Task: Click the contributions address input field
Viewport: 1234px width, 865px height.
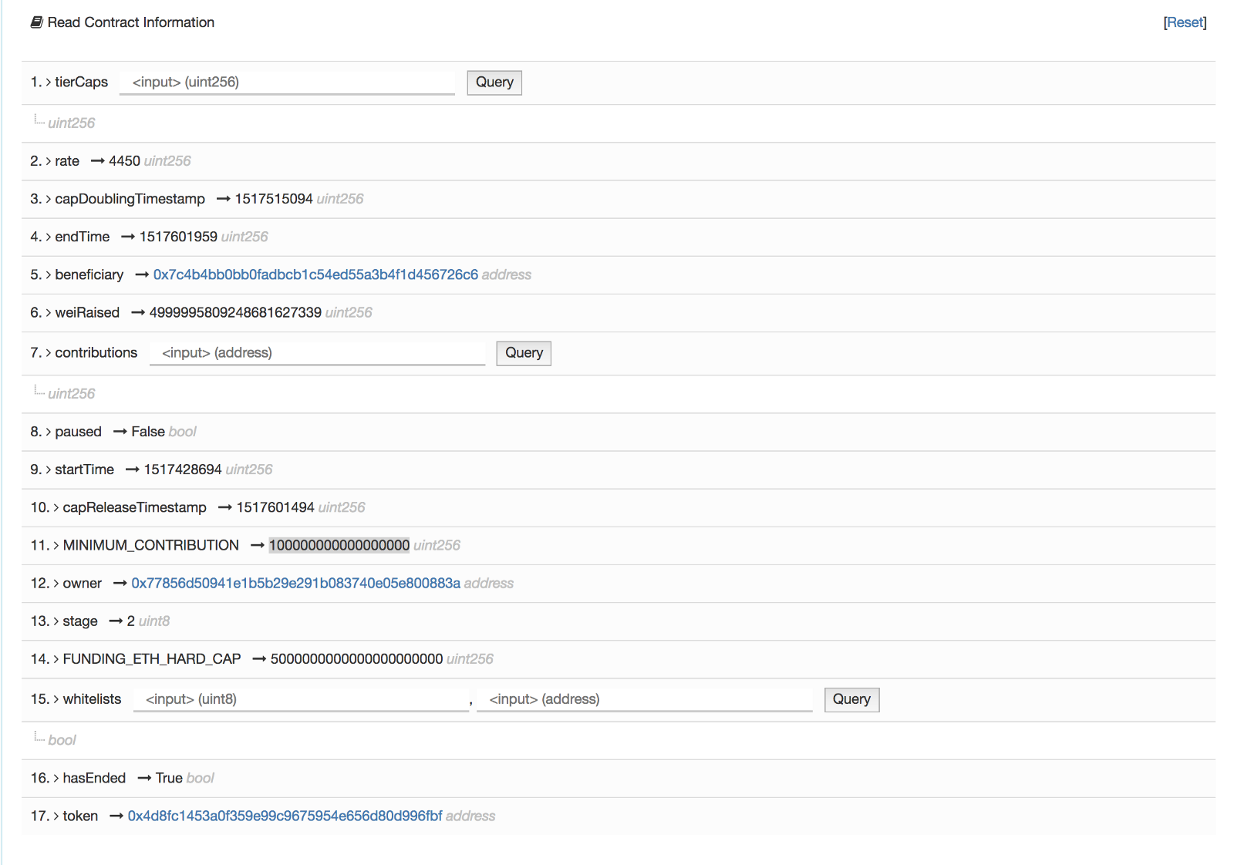Action: [x=317, y=353]
